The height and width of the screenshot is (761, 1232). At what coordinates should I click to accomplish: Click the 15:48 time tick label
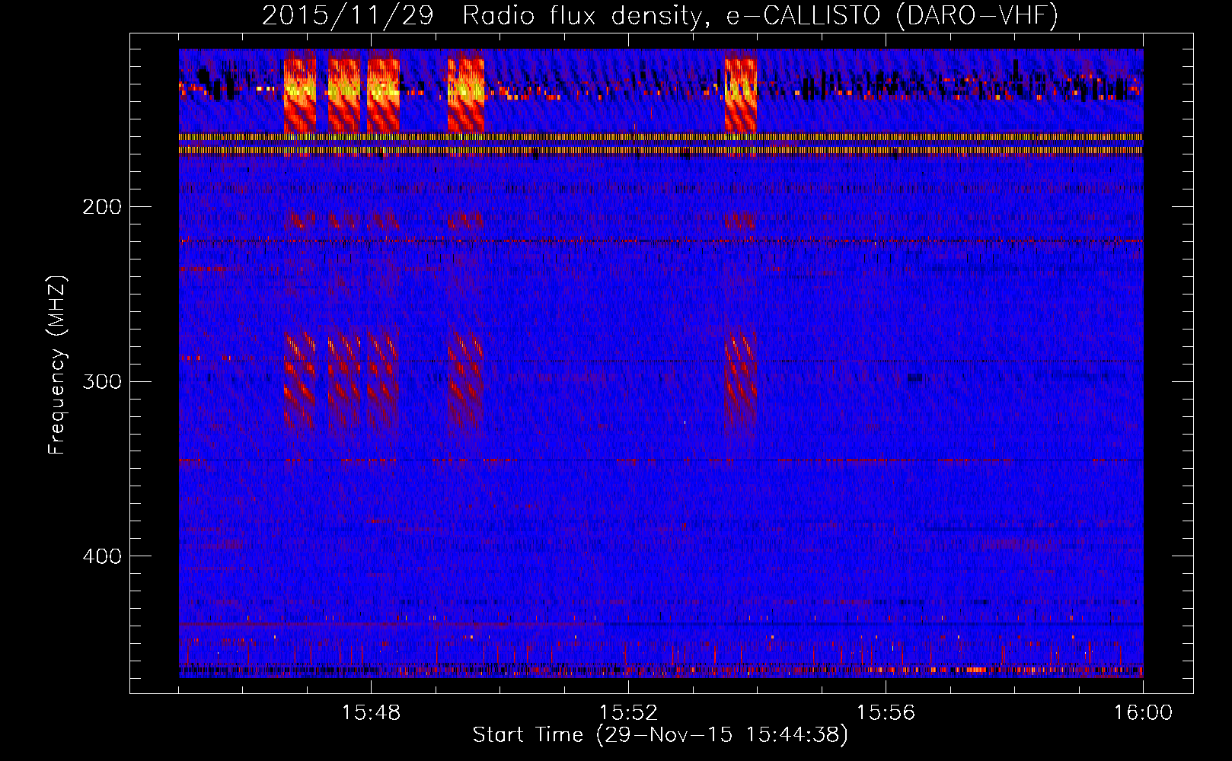[x=371, y=713]
